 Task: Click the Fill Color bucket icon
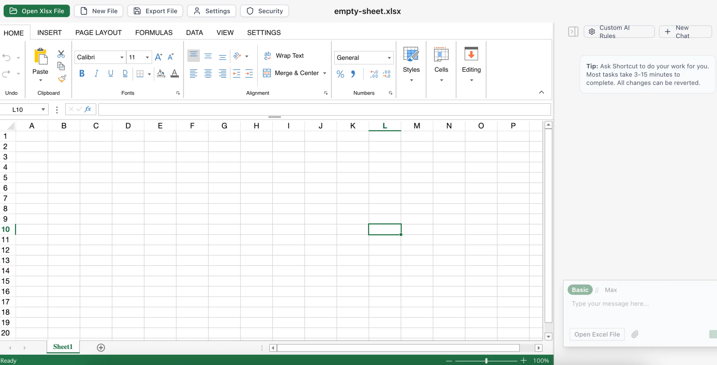(161, 73)
